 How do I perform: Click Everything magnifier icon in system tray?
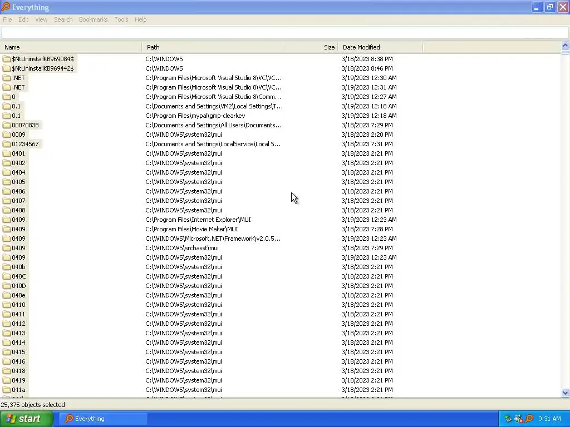pos(529,419)
